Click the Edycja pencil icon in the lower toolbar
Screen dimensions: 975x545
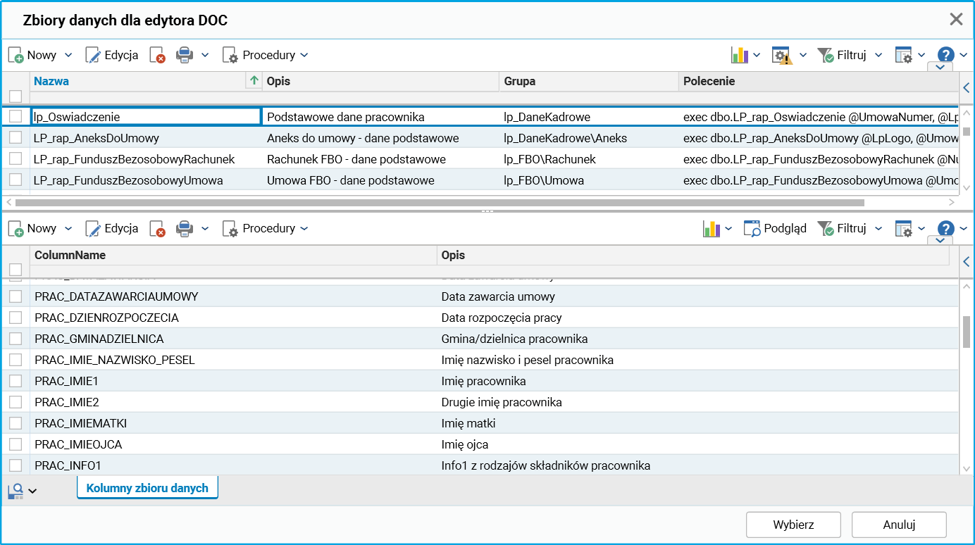(x=93, y=228)
